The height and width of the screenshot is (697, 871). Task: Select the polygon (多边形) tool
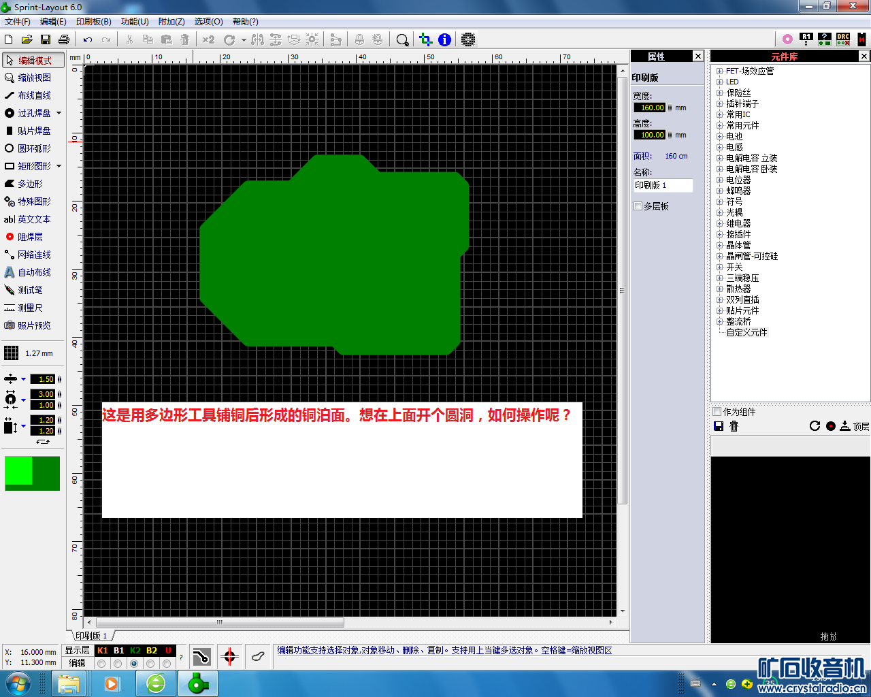[x=30, y=184]
